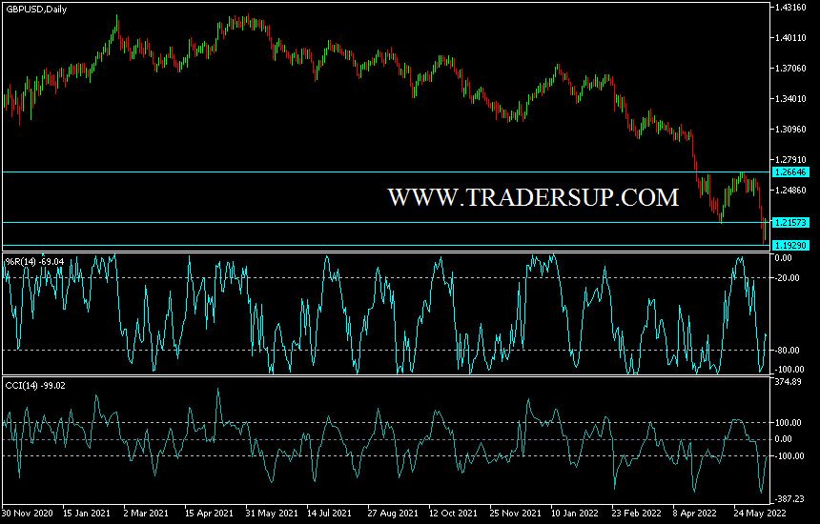Click the 15 Apr 2021 date label
The image size is (820, 524).
(x=209, y=513)
